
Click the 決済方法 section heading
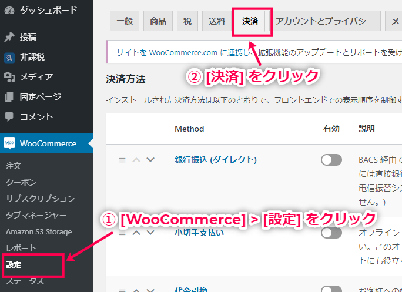pos(126,79)
